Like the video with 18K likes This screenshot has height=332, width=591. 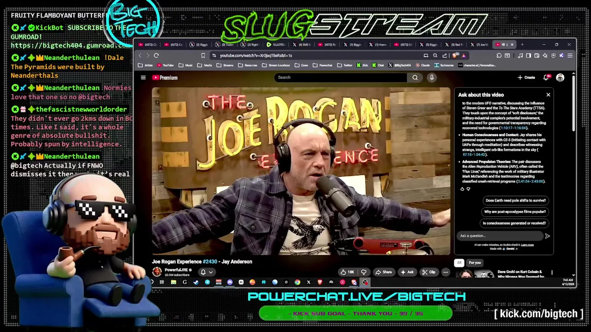(347, 272)
